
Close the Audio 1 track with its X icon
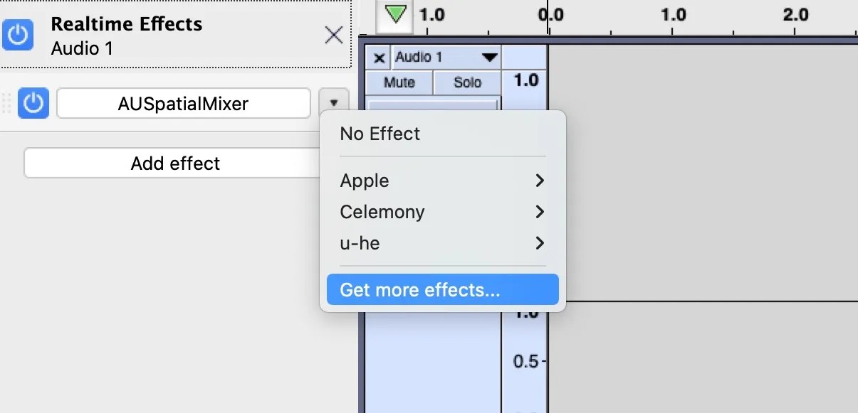(379, 58)
